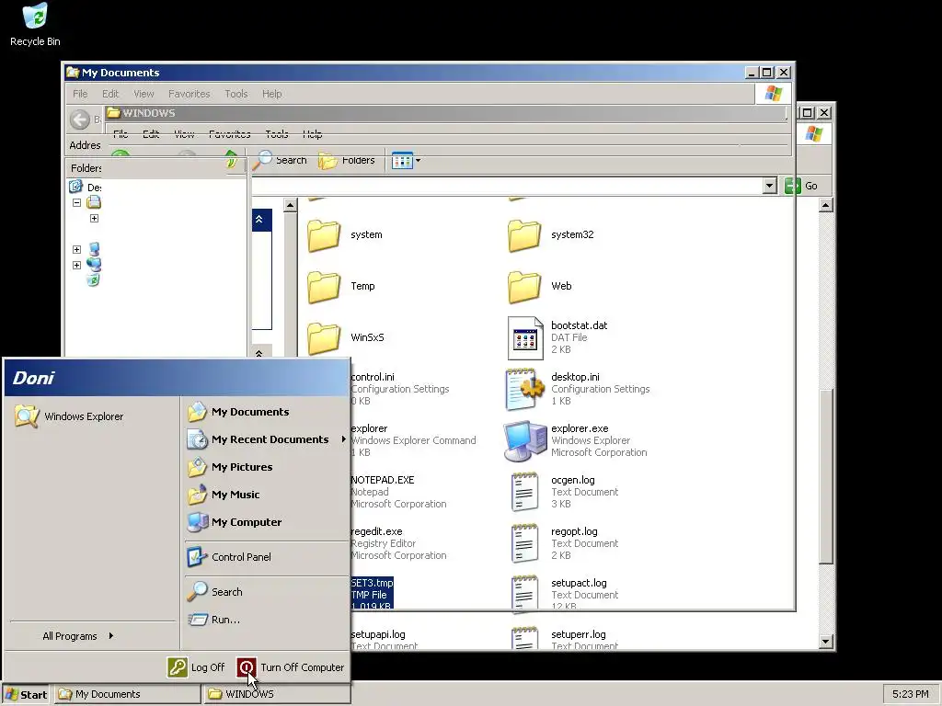Select the regedit.exe file name

pyautogui.click(x=376, y=531)
